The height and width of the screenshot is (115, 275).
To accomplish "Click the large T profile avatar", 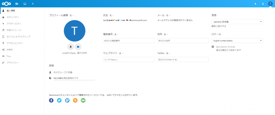I will pos(75,31).
